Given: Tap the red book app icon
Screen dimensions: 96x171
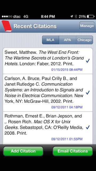Looking at the screenshot, I should (6, 26).
